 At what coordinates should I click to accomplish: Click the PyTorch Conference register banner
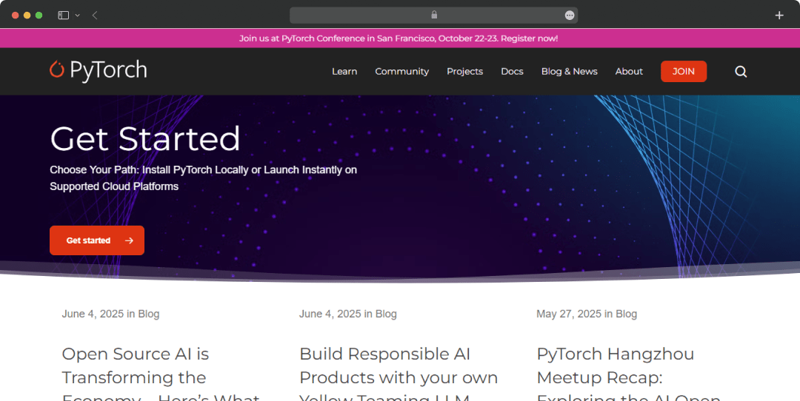399,38
